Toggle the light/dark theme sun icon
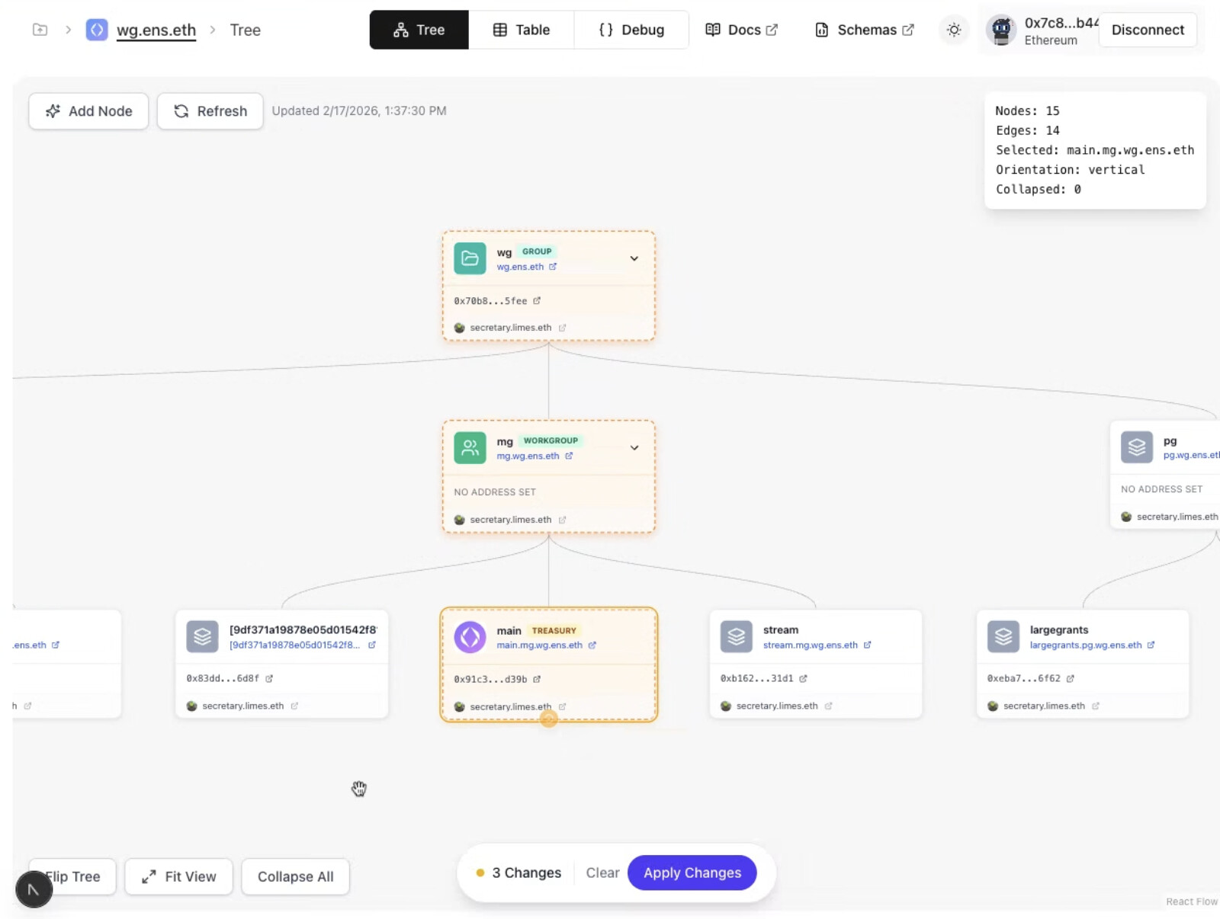Image resolution: width=1220 pixels, height=919 pixels. [x=953, y=30]
